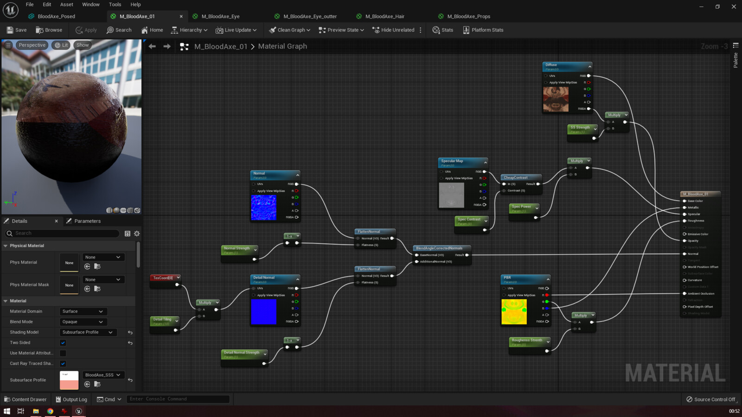Navigate forward in graph history
Image resolution: width=742 pixels, height=417 pixels.
tap(167, 46)
